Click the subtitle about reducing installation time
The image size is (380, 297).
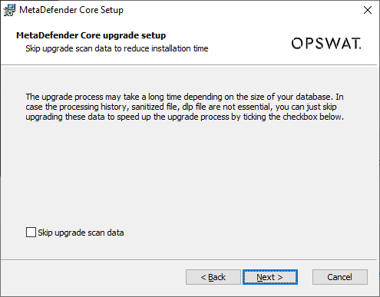[x=117, y=48]
